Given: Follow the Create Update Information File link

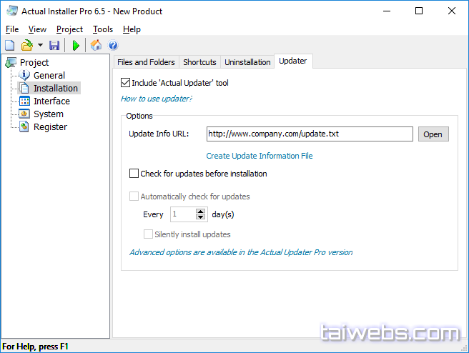Looking at the screenshot, I should pos(260,156).
